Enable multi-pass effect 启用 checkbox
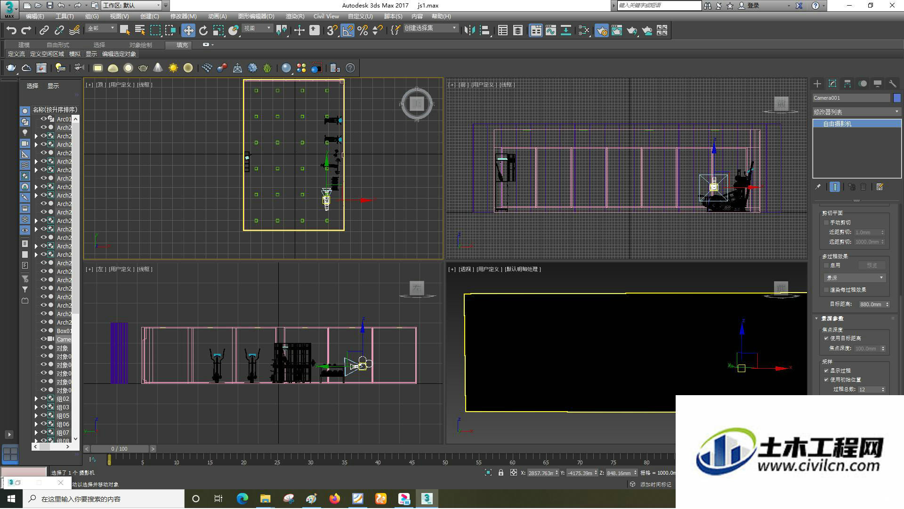904x509 pixels. click(x=826, y=265)
